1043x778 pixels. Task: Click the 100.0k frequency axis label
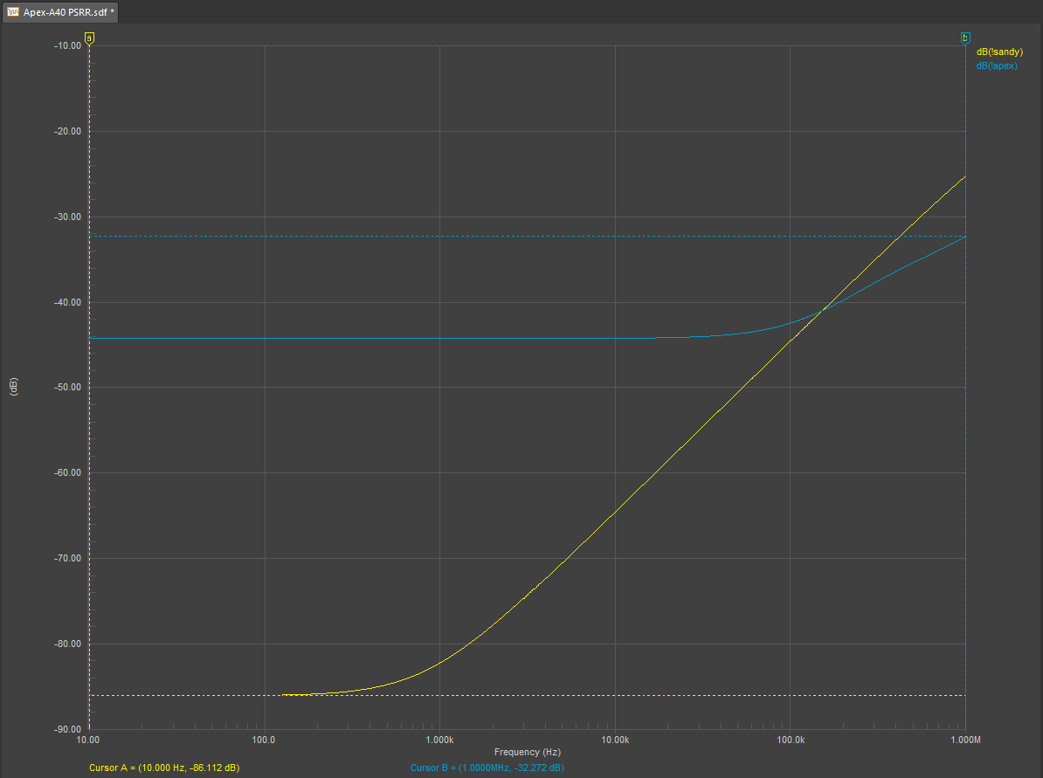(x=791, y=740)
